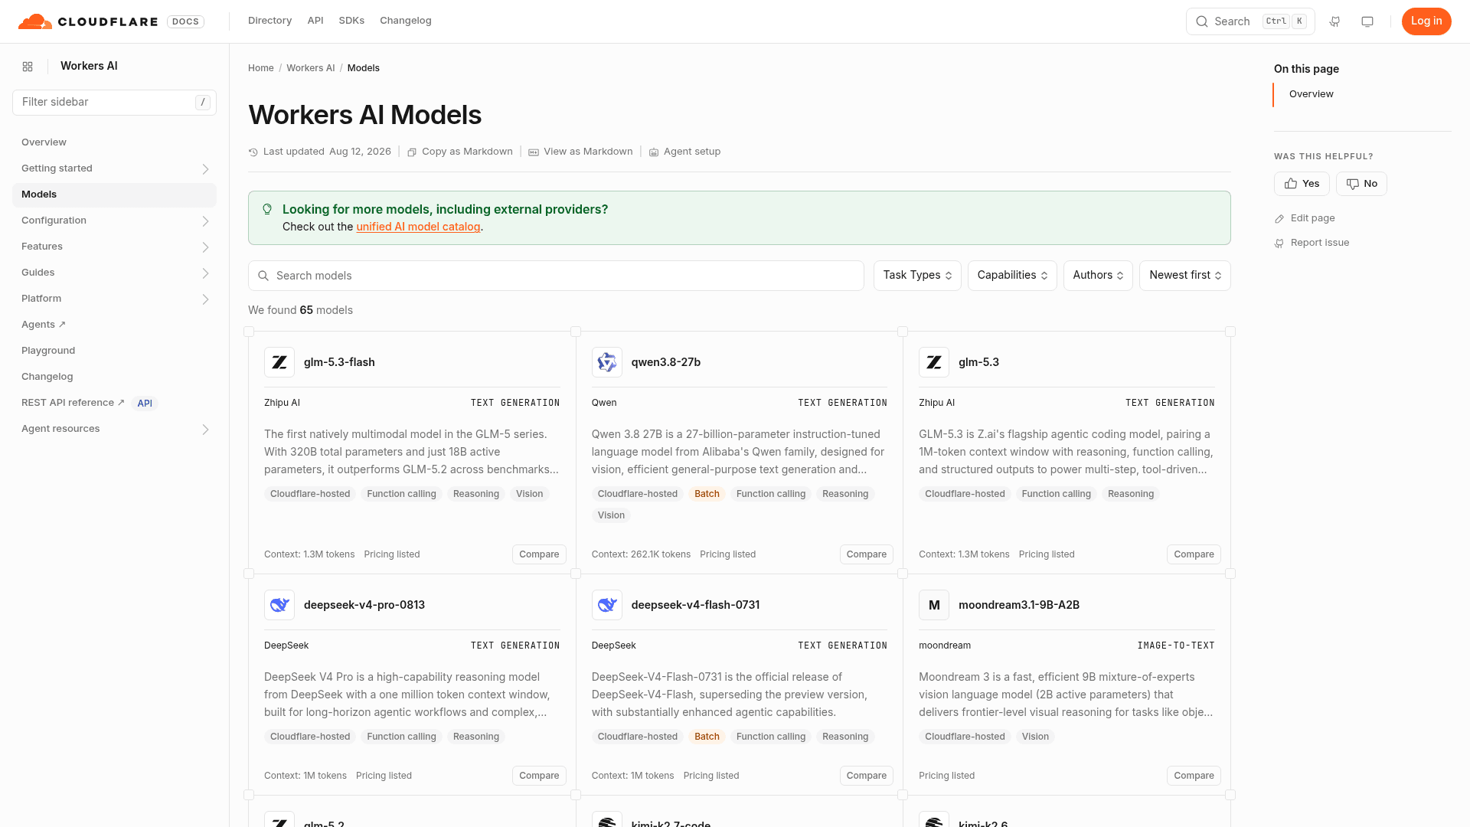The image size is (1470, 827).
Task: Click the Vision tag on moondream card
Action: pyautogui.click(x=1035, y=737)
